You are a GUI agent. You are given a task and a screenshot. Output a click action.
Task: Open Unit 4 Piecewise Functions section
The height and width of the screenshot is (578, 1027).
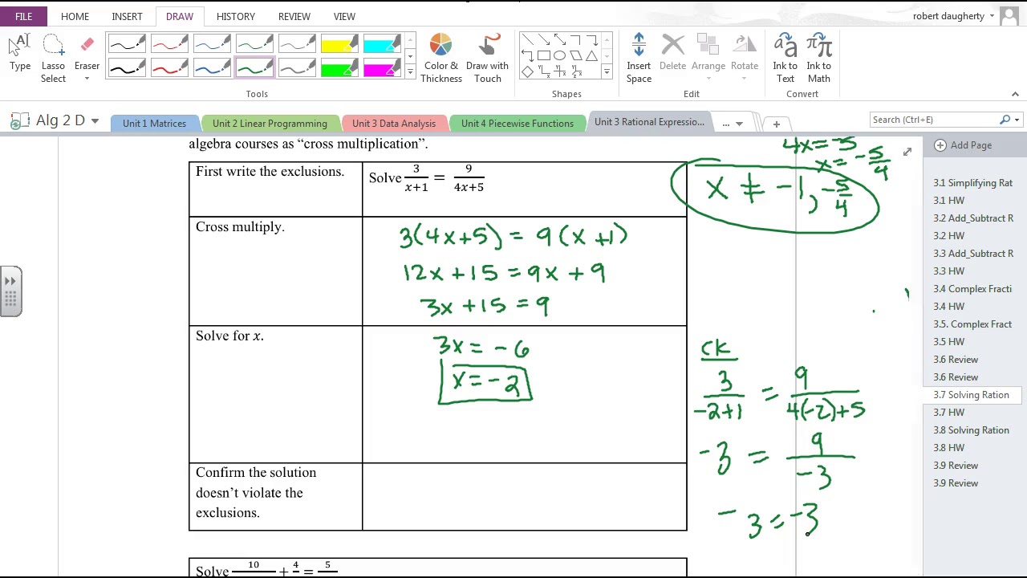pyautogui.click(x=517, y=124)
